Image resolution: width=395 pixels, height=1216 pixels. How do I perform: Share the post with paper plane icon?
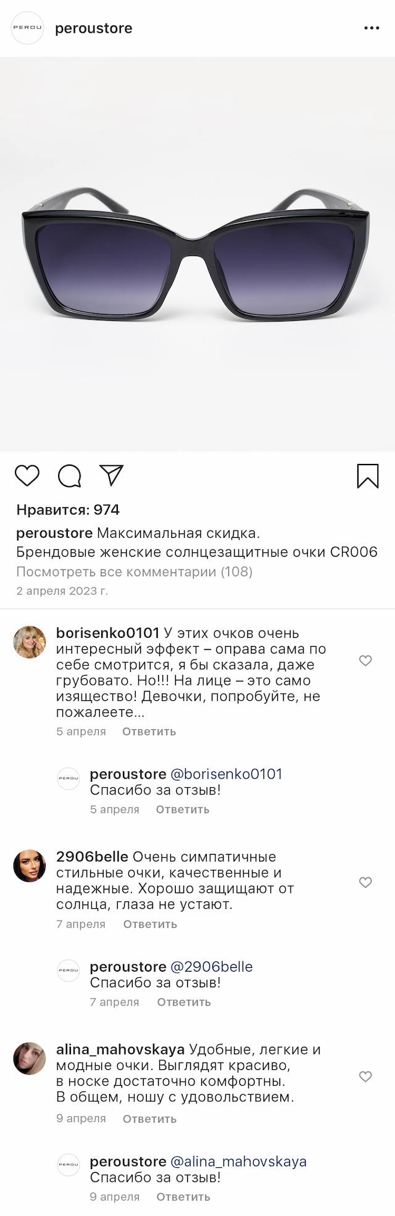(112, 475)
